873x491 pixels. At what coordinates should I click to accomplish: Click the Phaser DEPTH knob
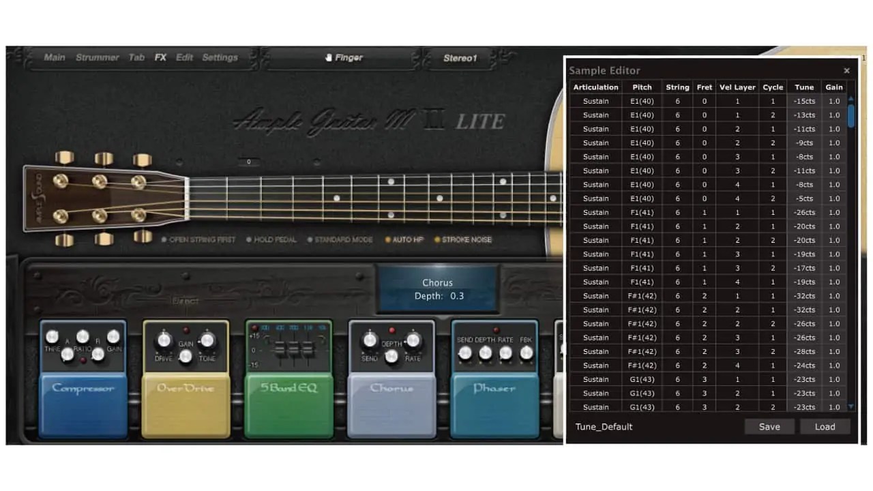486,353
